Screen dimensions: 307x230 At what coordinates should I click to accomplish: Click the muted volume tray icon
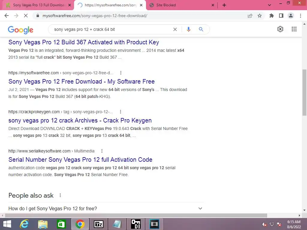click(264, 224)
